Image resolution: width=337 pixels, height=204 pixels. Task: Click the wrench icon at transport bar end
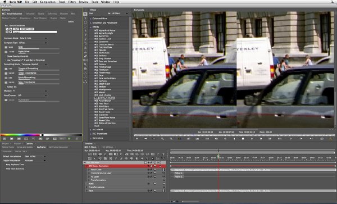coord(331,139)
